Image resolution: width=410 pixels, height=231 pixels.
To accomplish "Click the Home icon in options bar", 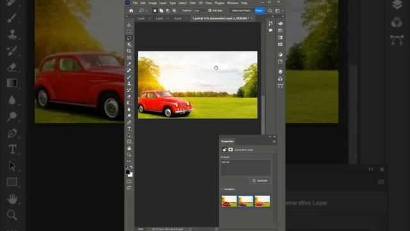I will point(131,11).
